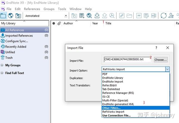Collapse the Import Option dropdown arrow
This screenshot has width=179, height=123.
tap(167, 69)
